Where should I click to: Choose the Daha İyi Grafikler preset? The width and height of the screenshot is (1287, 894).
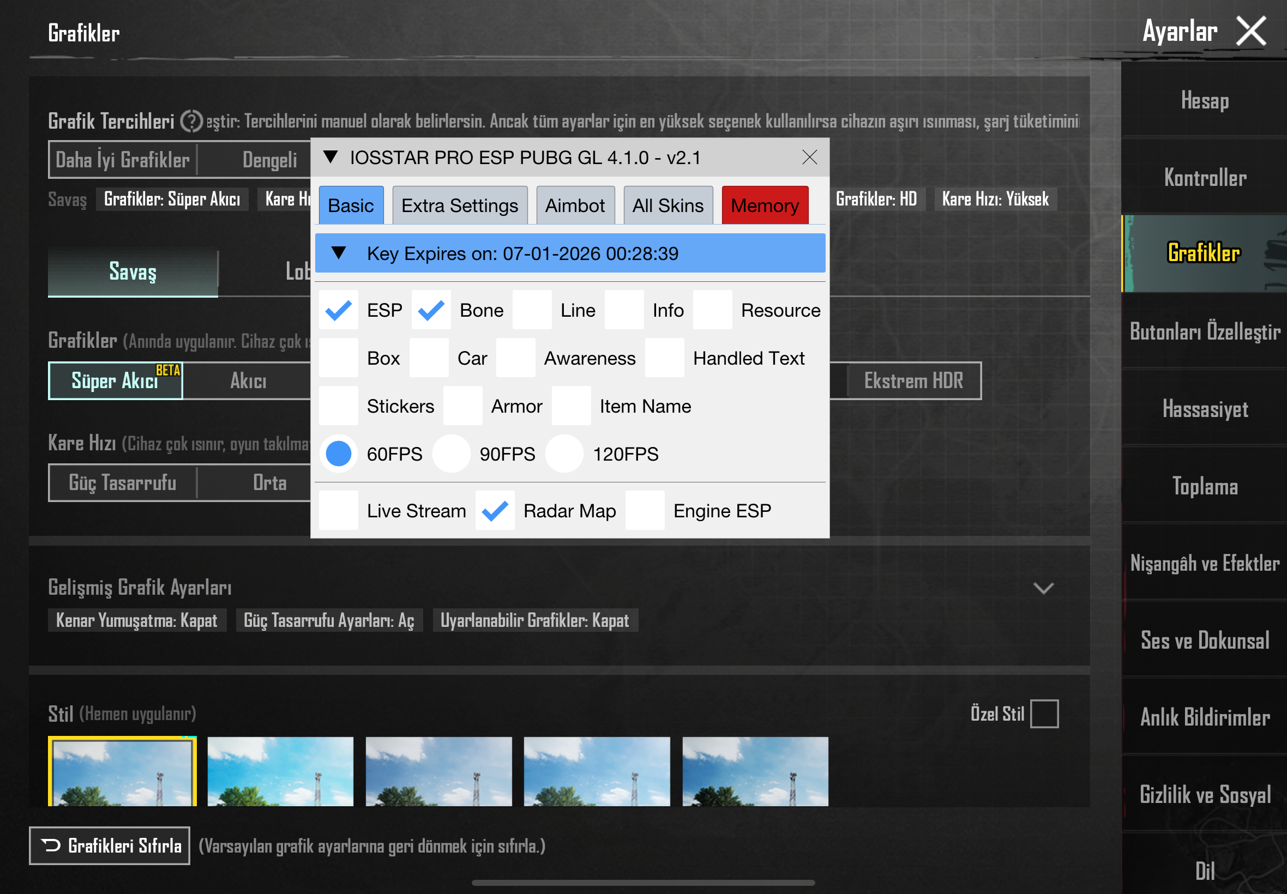pyautogui.click(x=123, y=160)
